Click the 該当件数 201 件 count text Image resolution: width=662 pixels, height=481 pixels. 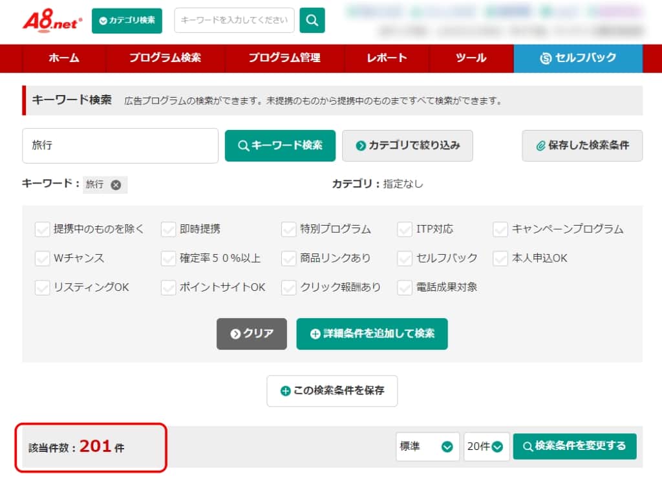[76, 447]
